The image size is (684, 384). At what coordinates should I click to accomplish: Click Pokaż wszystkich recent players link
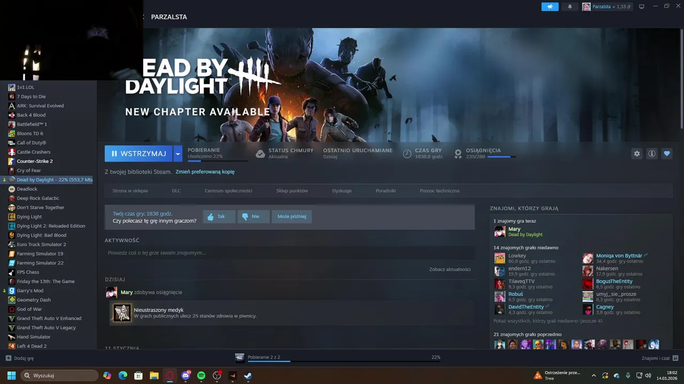click(x=548, y=321)
